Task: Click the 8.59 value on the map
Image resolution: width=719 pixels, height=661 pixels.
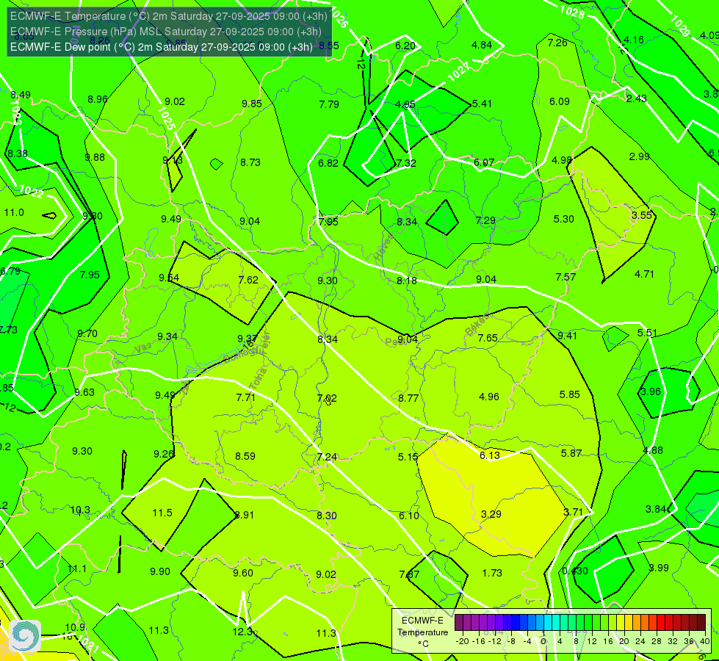Action: point(245,456)
